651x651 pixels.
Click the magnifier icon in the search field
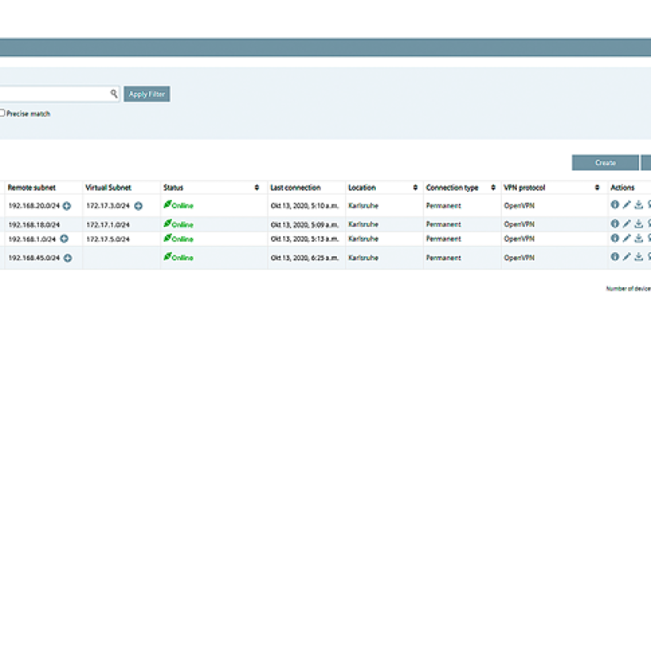114,94
